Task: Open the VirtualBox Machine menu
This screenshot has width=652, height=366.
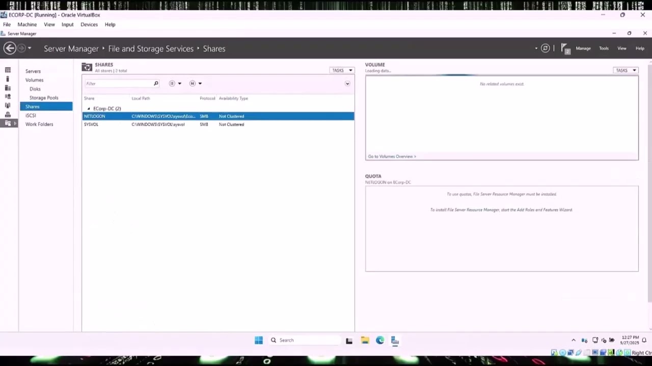Action: coord(27,24)
